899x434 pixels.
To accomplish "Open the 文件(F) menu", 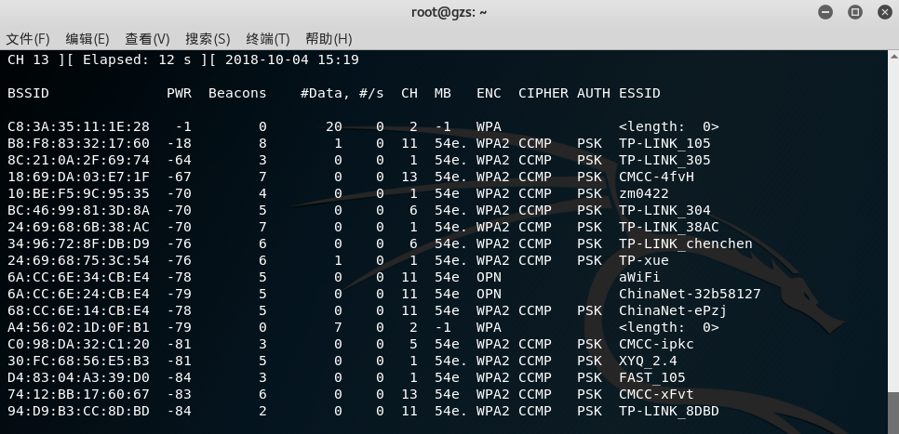I will point(28,39).
